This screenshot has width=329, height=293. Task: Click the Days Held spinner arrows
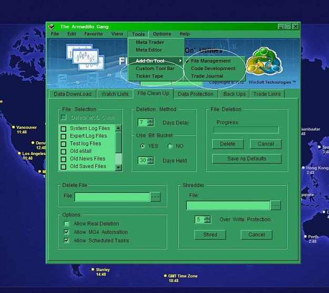click(150, 161)
